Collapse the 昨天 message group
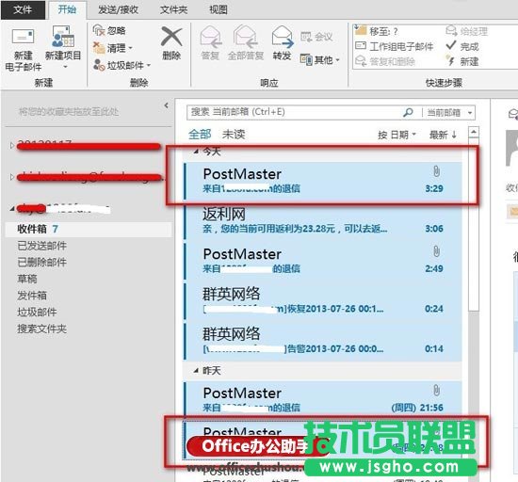 (196, 371)
